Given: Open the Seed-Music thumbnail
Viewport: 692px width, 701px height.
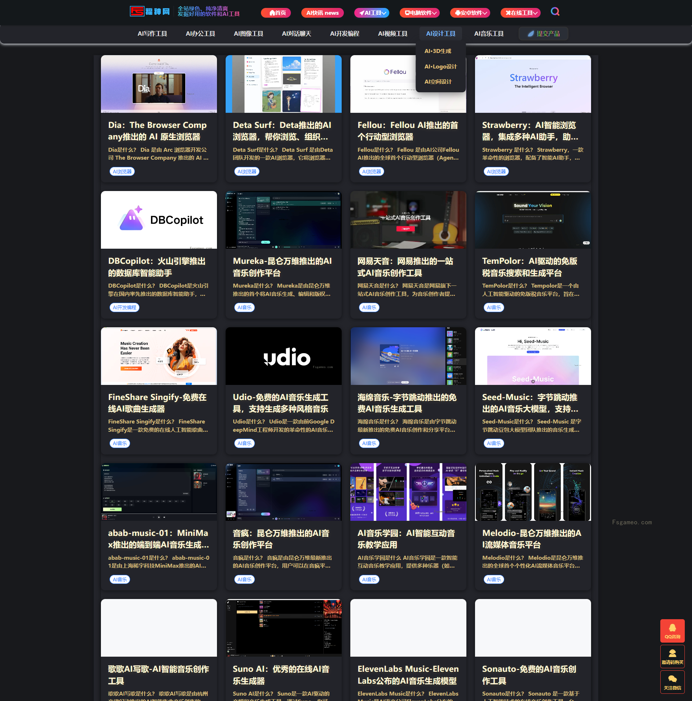Looking at the screenshot, I should point(533,356).
